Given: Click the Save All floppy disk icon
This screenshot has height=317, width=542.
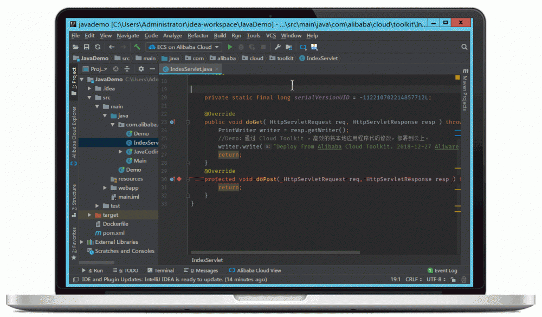Looking at the screenshot, I should [x=87, y=47].
